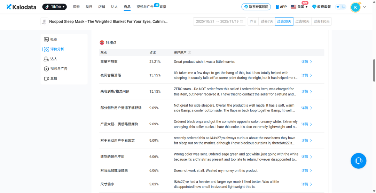Click the 联系专属顾问 button

point(256,7)
